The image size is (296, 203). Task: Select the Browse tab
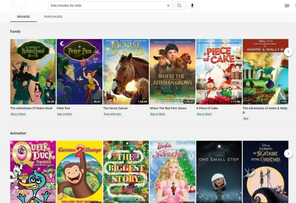[x=23, y=16]
